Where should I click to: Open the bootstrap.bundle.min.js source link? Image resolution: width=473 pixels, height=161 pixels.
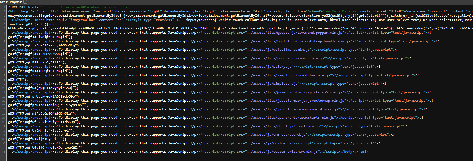pyautogui.click(x=299, y=41)
